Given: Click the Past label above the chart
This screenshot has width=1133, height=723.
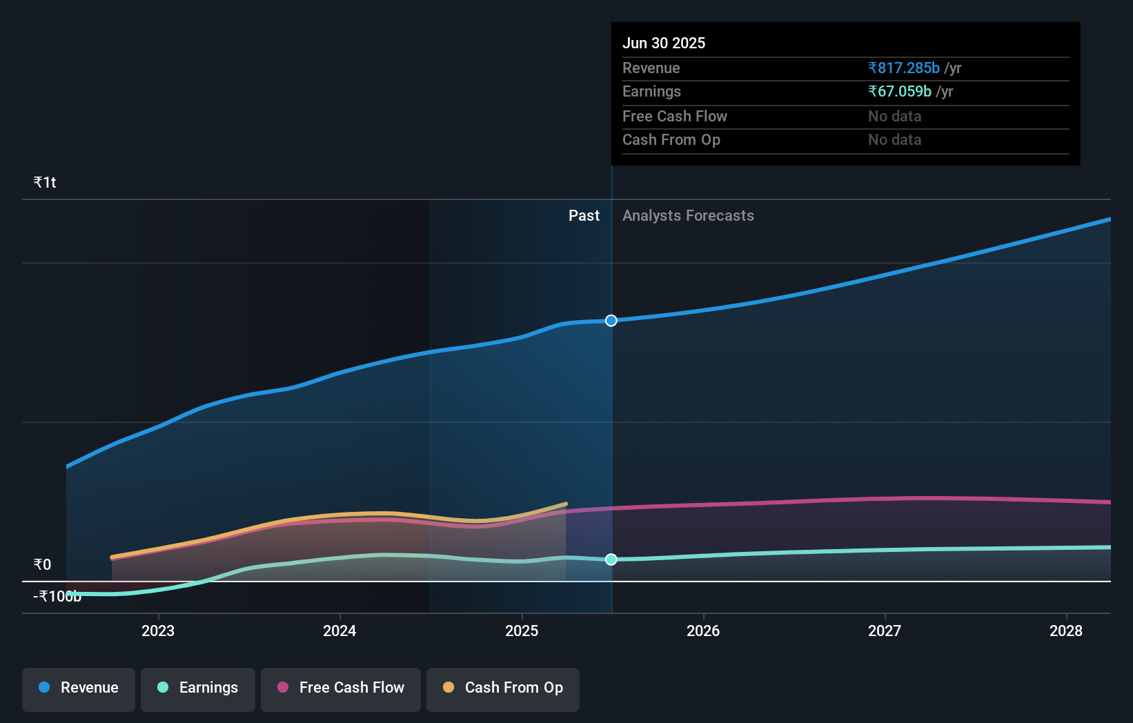Looking at the screenshot, I should click(584, 215).
